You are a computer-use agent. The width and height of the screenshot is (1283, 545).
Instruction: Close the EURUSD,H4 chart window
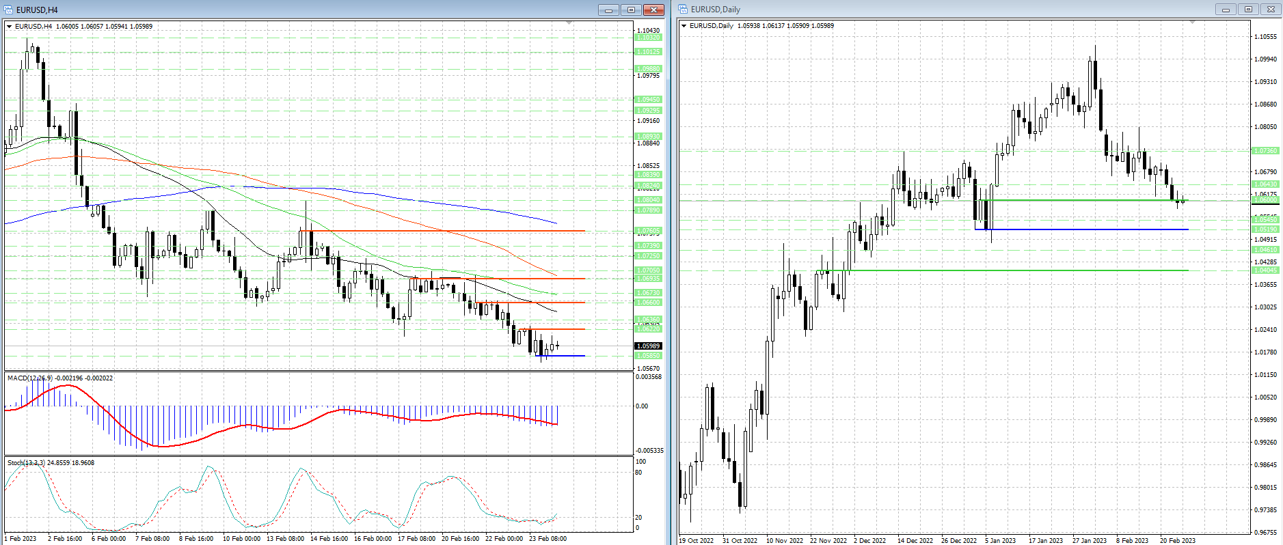click(x=654, y=10)
